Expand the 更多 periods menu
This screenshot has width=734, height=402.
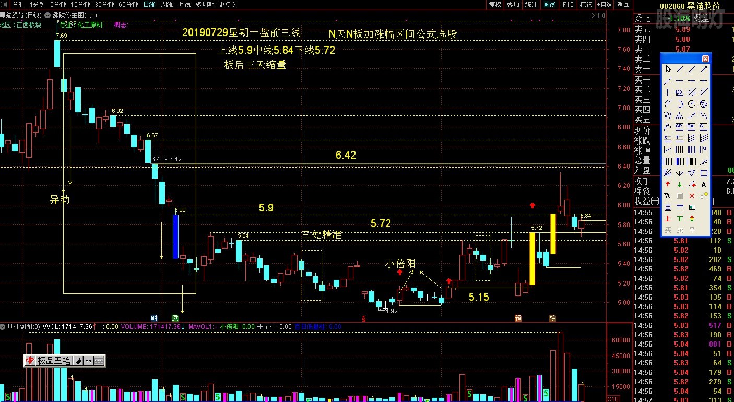tap(227, 4)
